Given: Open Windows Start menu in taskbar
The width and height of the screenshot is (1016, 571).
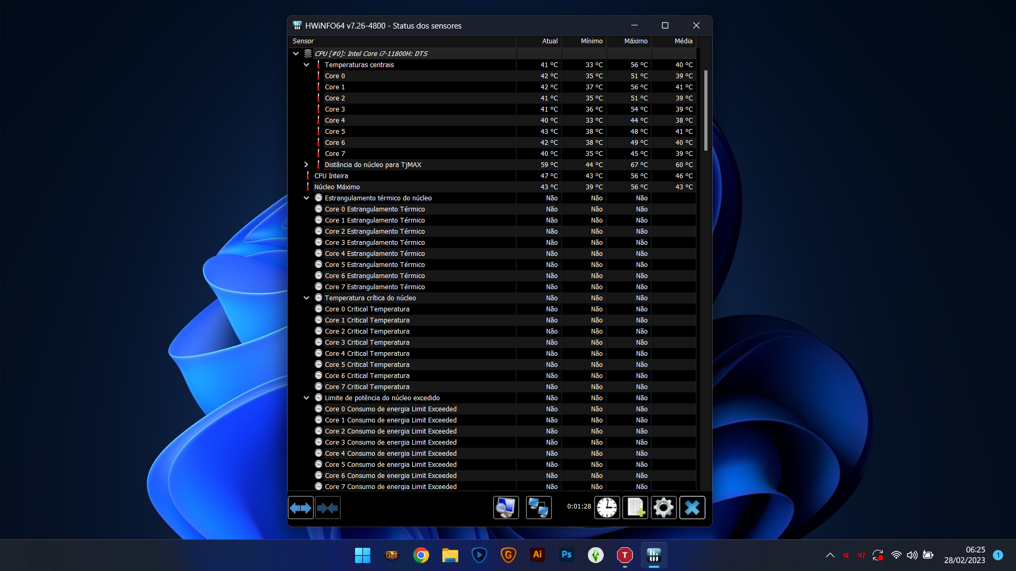Looking at the screenshot, I should click(x=362, y=555).
